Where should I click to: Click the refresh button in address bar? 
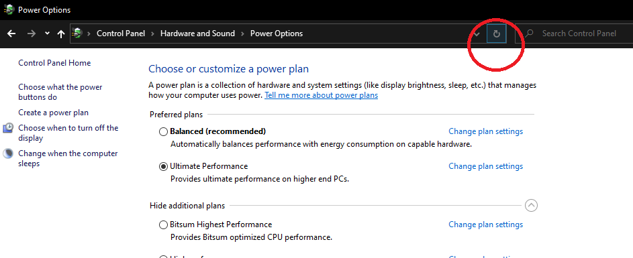pos(497,34)
